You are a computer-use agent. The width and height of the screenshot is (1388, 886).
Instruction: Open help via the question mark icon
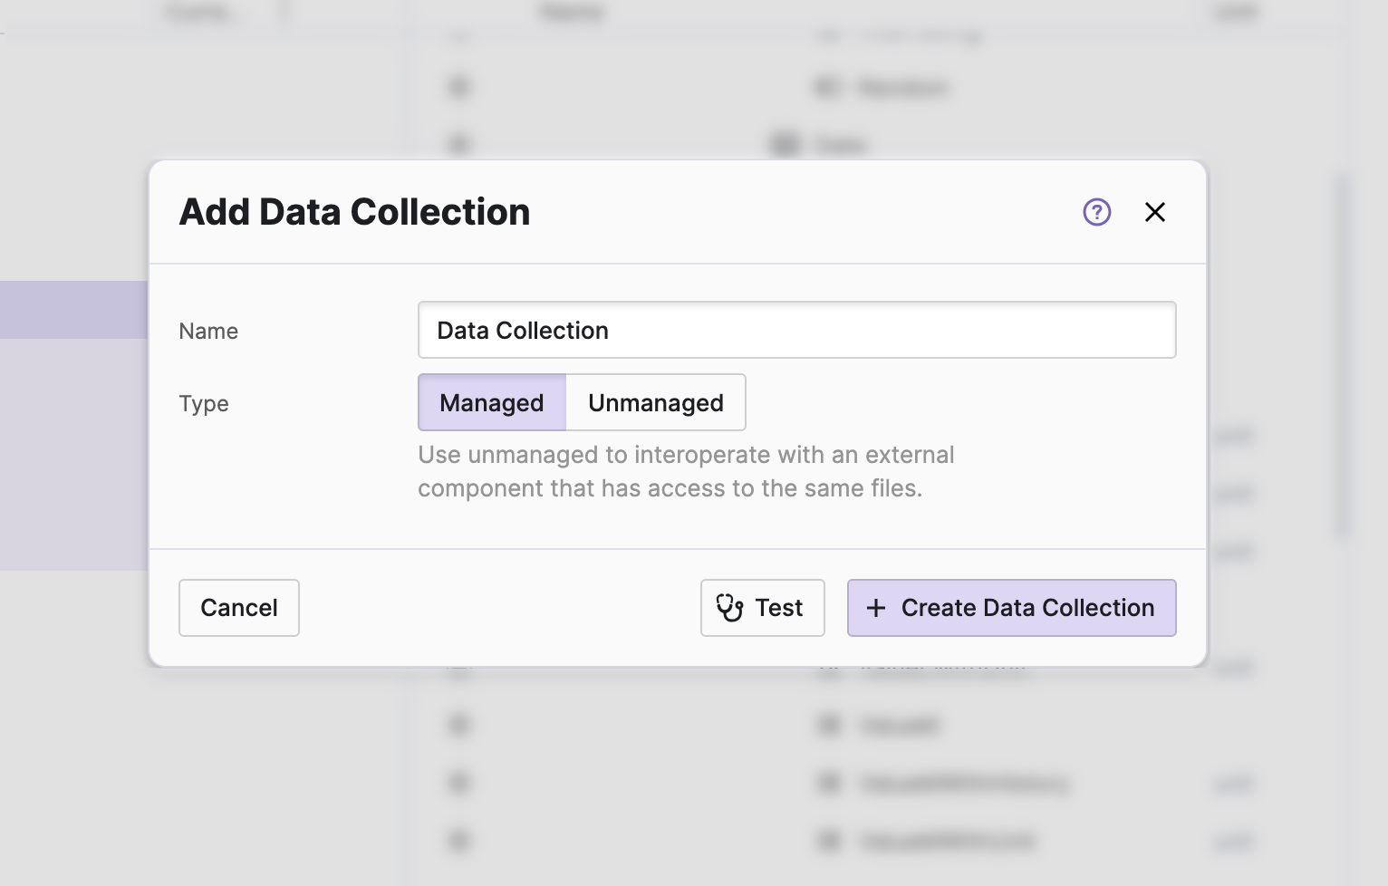coord(1096,212)
